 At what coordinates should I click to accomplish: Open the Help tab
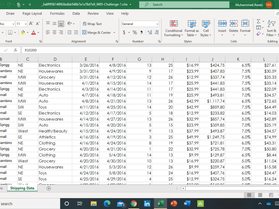pos(125,13)
